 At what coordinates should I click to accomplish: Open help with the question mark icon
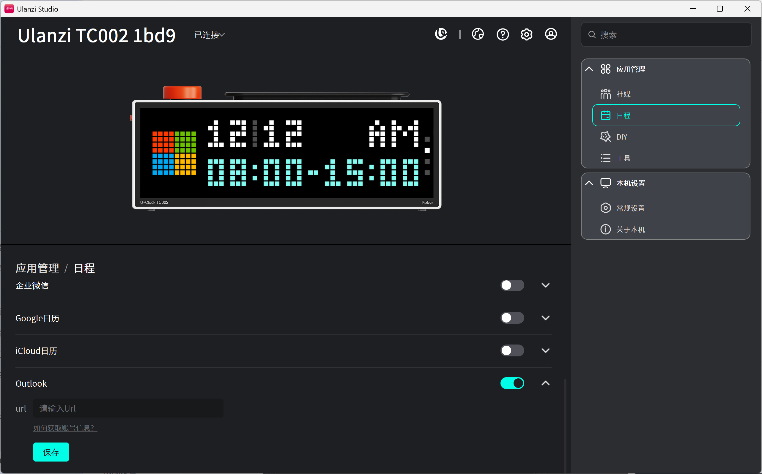click(x=503, y=34)
